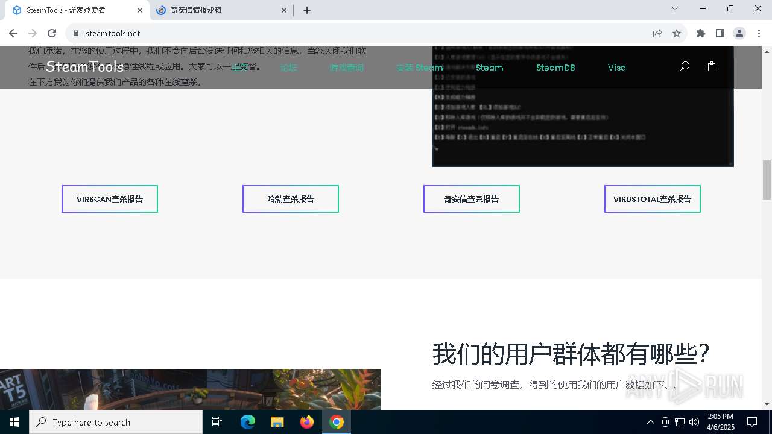Open the clock showing 2:05 PM
This screenshot has width=772, height=434.
tap(721, 422)
